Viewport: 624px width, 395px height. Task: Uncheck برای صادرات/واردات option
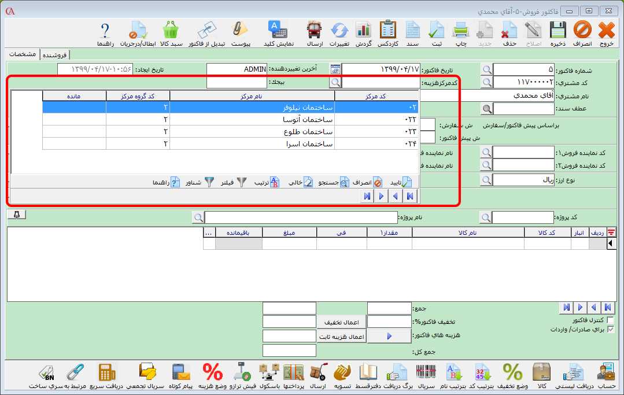(x=611, y=330)
